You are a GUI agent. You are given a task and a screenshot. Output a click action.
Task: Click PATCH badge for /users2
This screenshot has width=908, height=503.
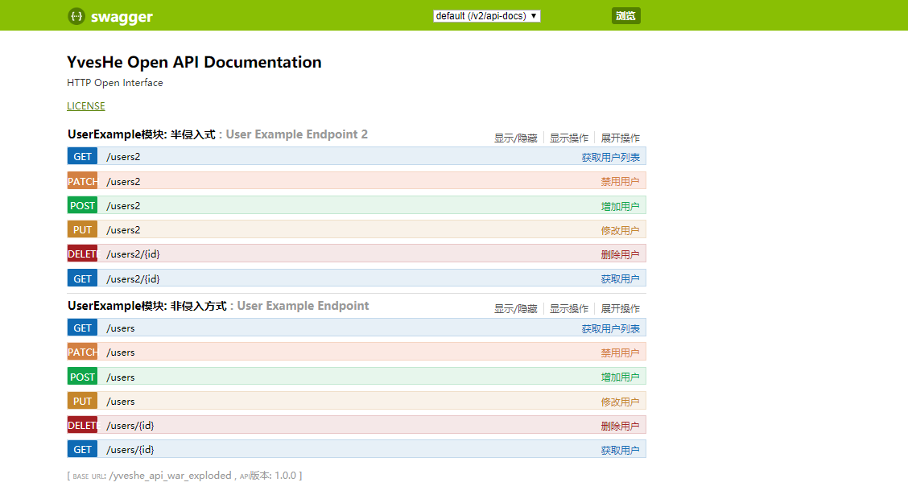pos(82,182)
